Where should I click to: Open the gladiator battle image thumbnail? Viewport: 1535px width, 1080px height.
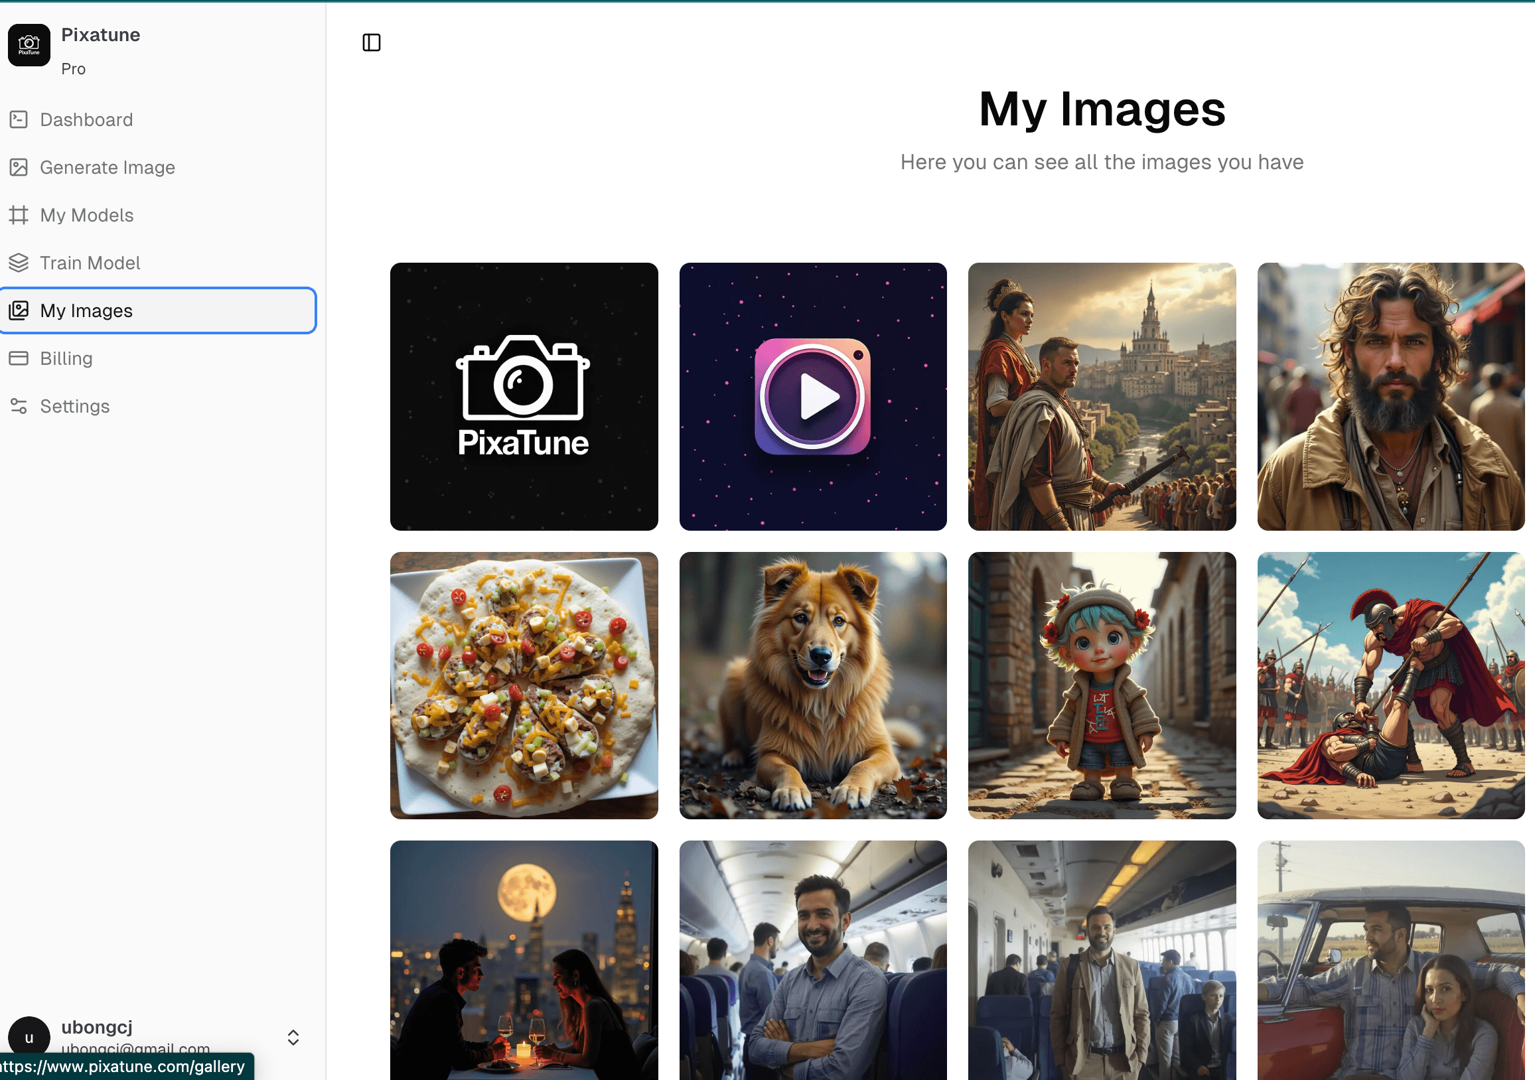click(1390, 685)
